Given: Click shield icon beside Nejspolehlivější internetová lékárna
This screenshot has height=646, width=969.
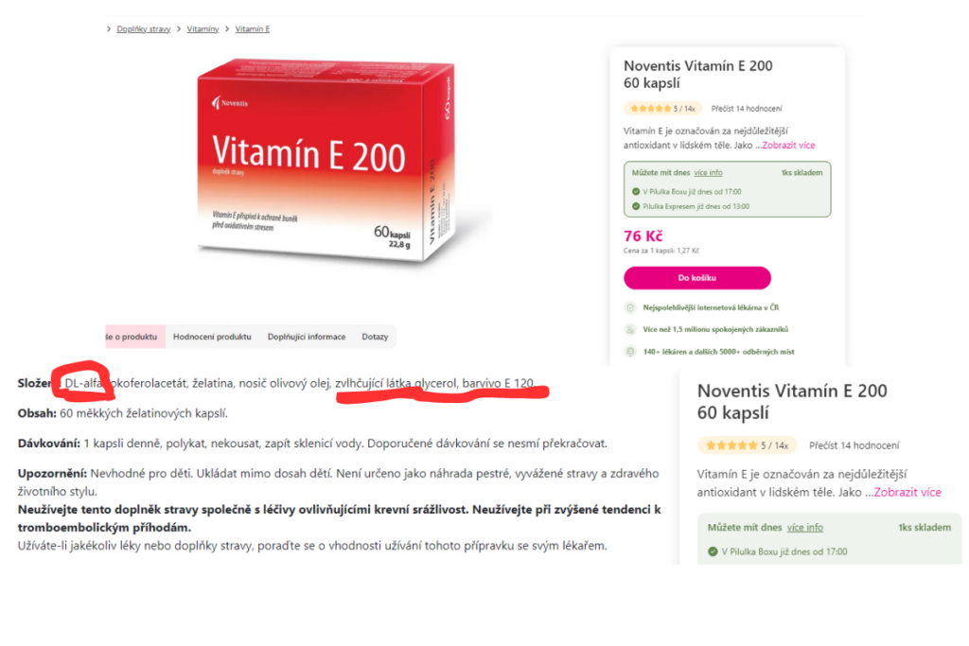Looking at the screenshot, I should pyautogui.click(x=630, y=307).
